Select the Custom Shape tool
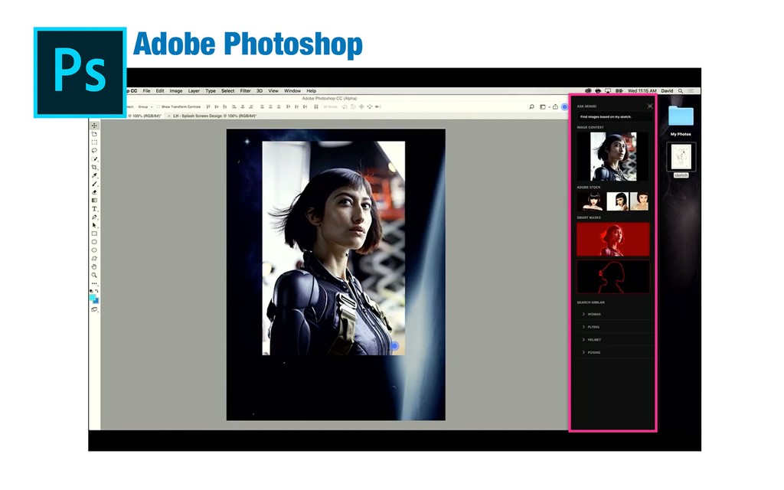This screenshot has height=490, width=784. tap(94, 259)
